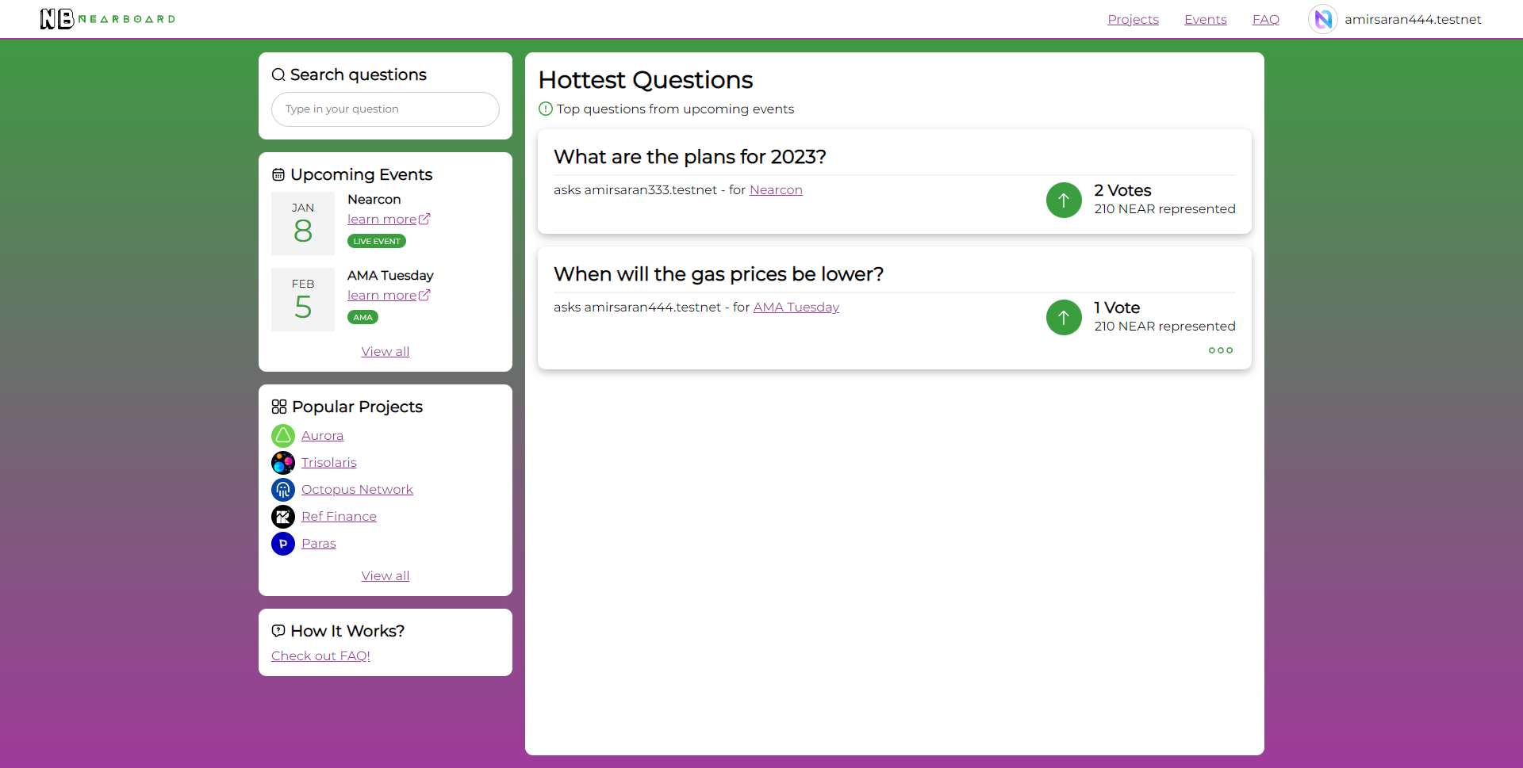The image size is (1523, 768).
Task: Open the Check out FAQ! link
Action: tap(320, 655)
